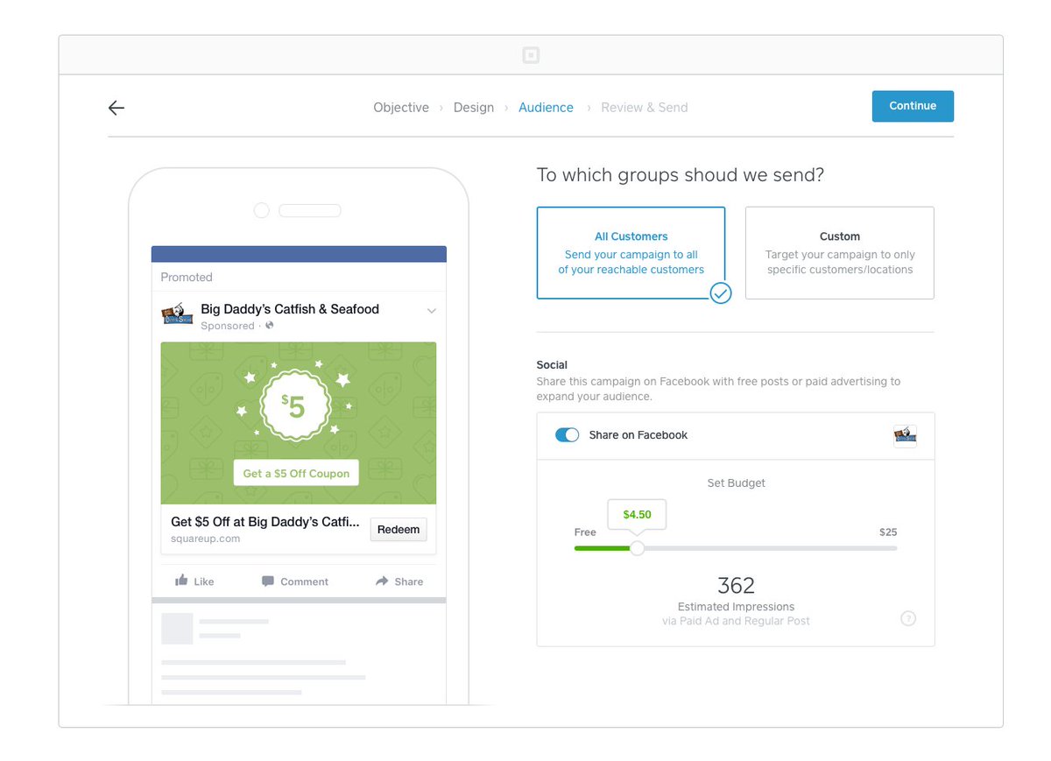Open the Objective step

tap(401, 108)
